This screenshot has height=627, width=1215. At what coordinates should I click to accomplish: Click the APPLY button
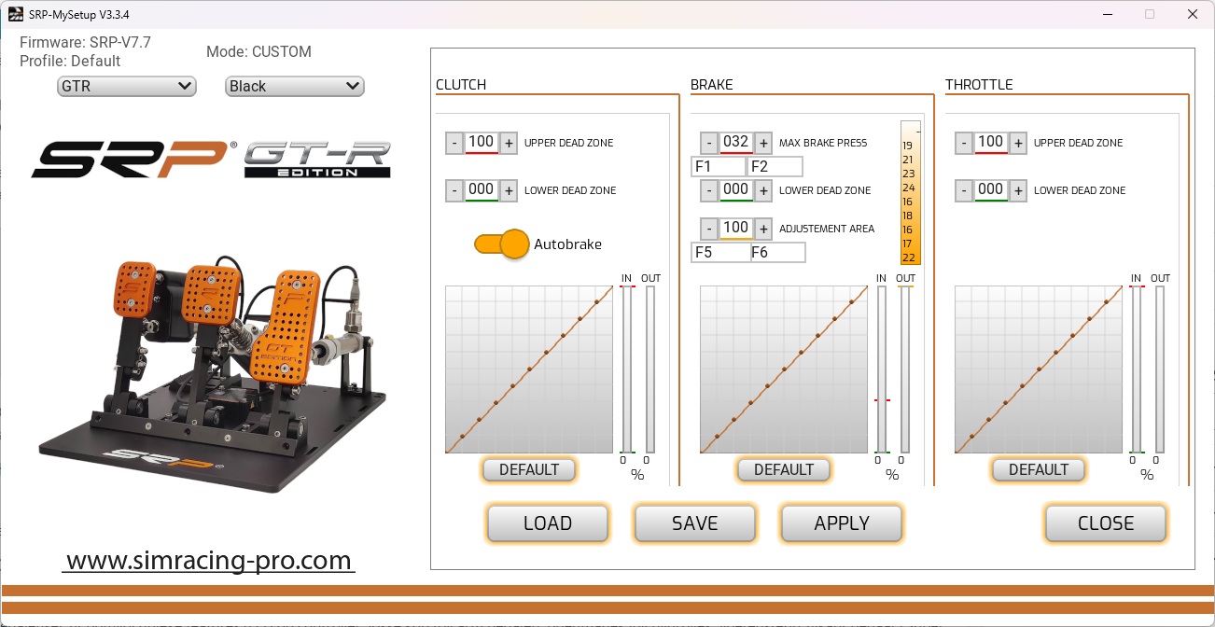tap(841, 523)
